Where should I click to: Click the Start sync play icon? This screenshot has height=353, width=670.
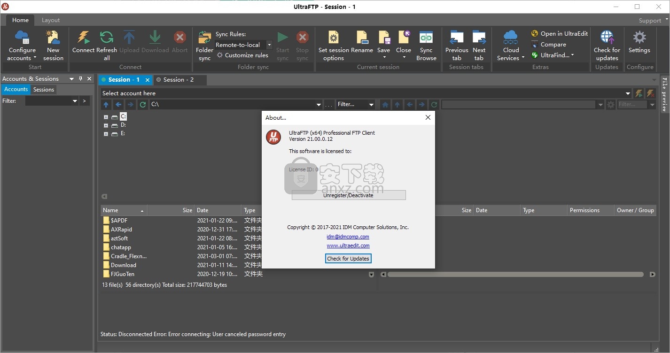(282, 38)
